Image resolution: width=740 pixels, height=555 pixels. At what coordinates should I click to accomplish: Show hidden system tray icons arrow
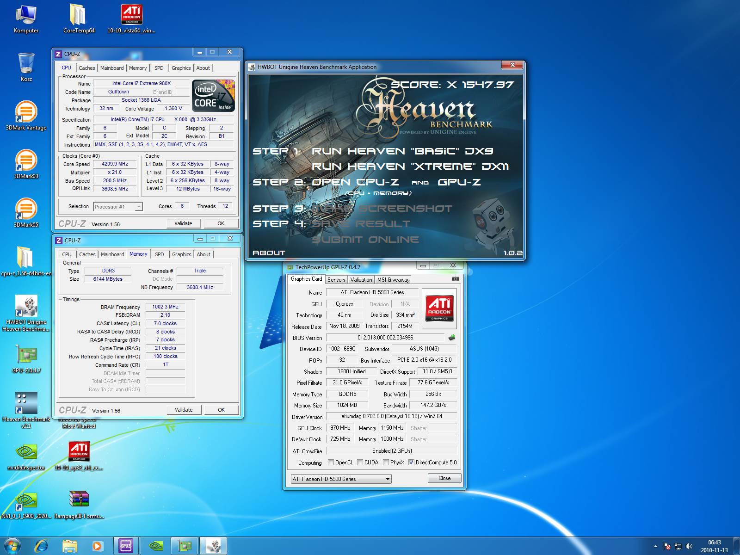point(656,547)
